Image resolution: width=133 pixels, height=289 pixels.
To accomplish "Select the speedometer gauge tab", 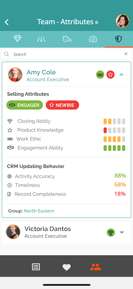I will pos(93,39).
